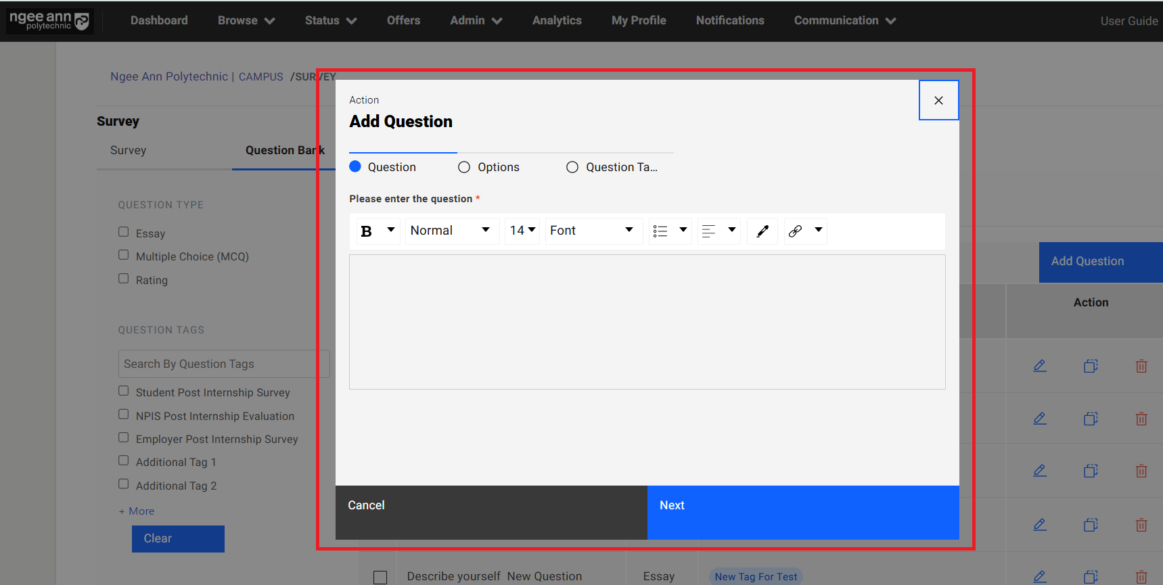
Task: Click inside the question text editor area
Action: (647, 321)
